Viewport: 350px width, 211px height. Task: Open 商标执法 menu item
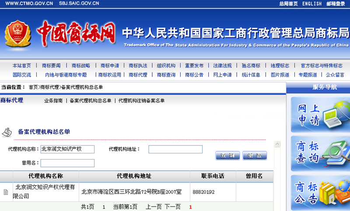point(138,65)
